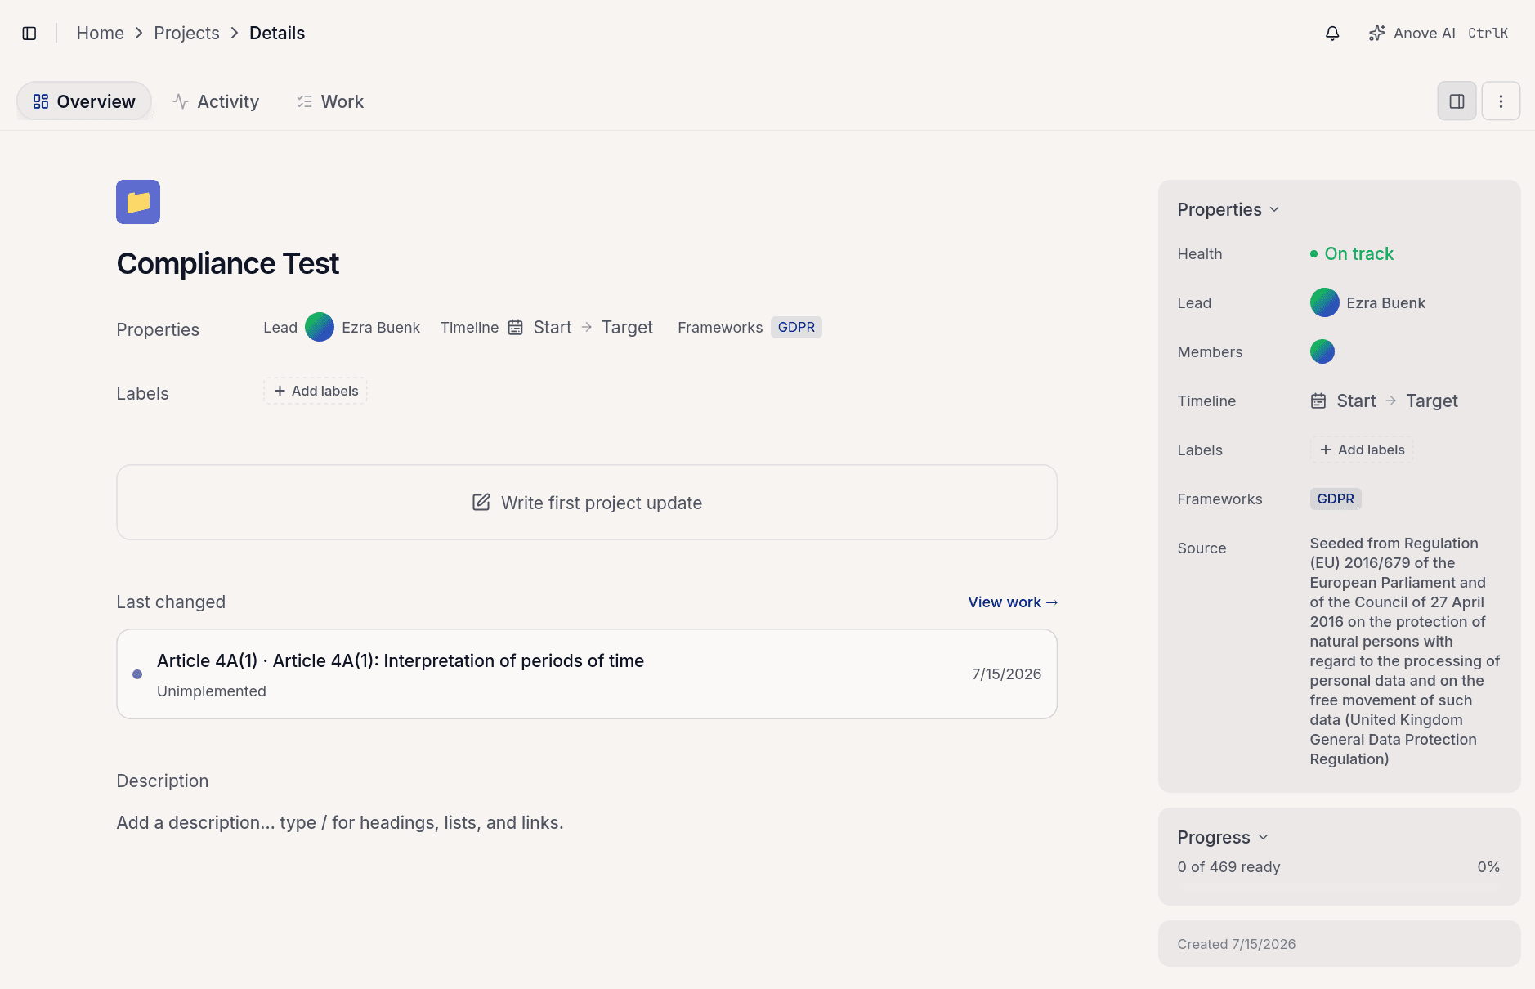Click Details breadcrumb

pos(277,34)
